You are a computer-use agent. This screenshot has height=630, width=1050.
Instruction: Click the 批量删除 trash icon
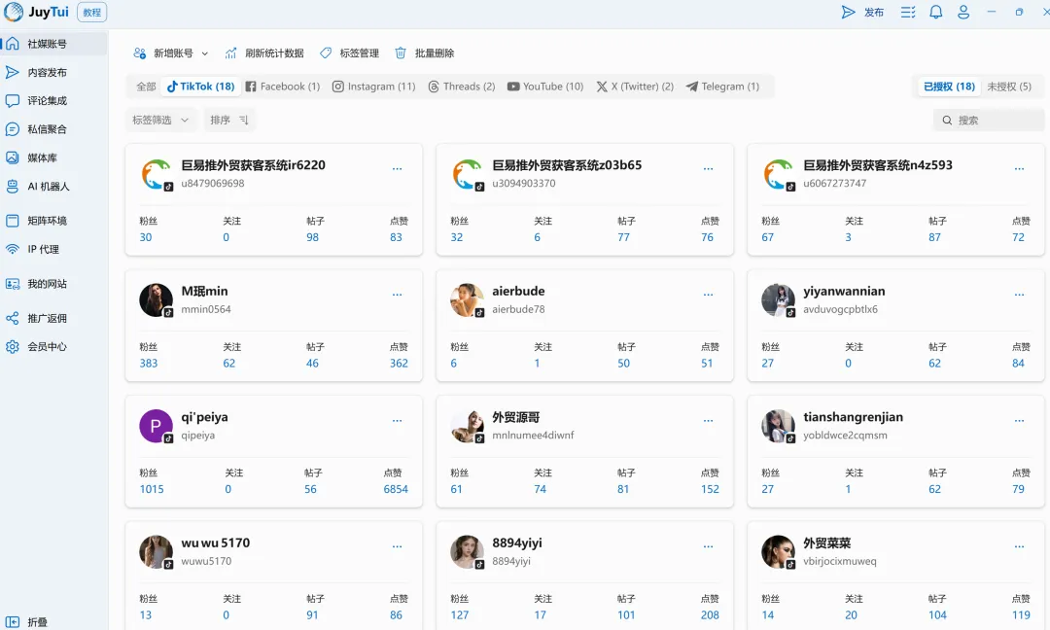(x=401, y=53)
